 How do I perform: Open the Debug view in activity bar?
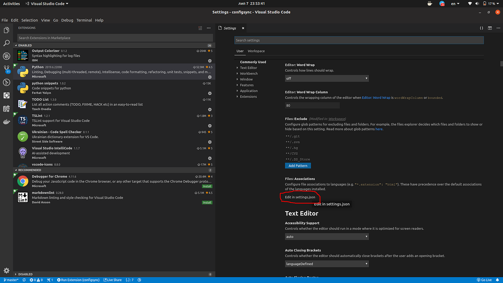[6, 56]
